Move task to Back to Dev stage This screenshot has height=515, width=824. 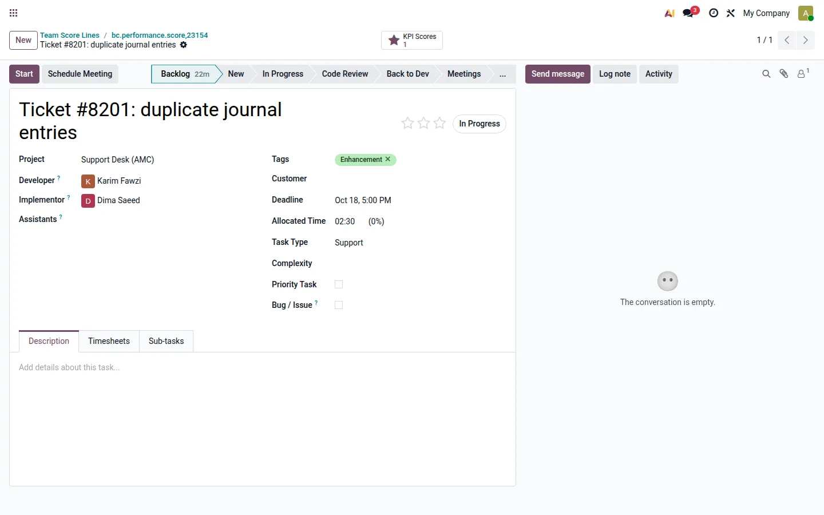[x=407, y=74]
